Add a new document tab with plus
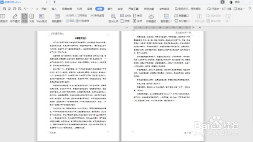This screenshot has width=253, height=142. pyautogui.click(x=55, y=2)
